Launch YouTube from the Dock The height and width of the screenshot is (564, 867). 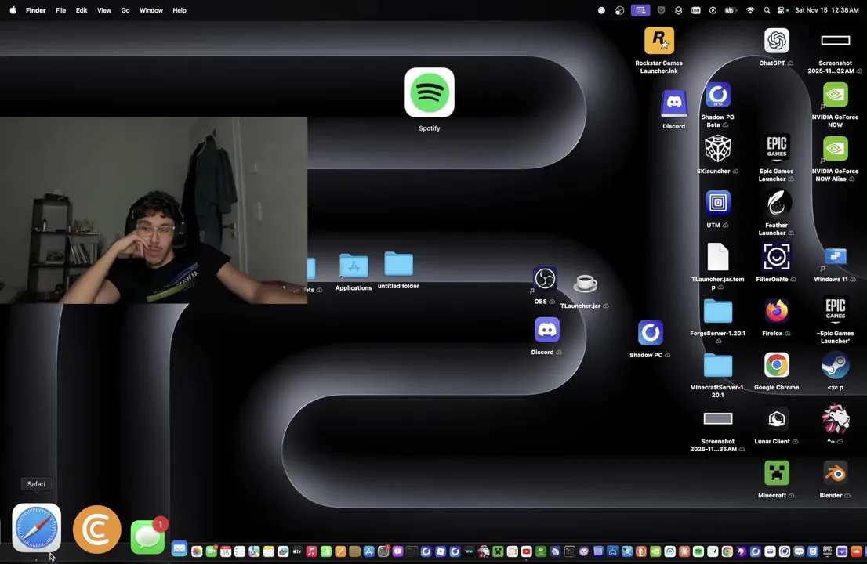[527, 551]
